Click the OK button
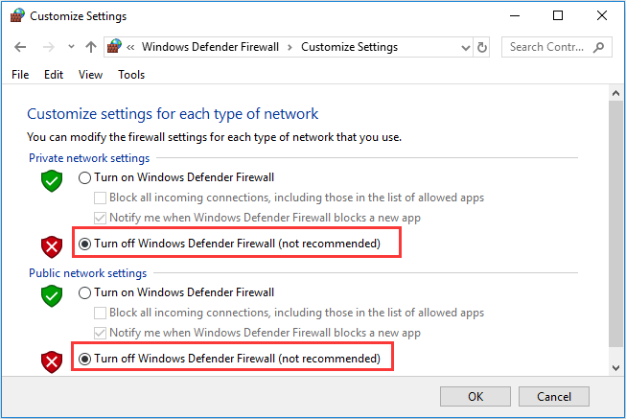 [475, 397]
